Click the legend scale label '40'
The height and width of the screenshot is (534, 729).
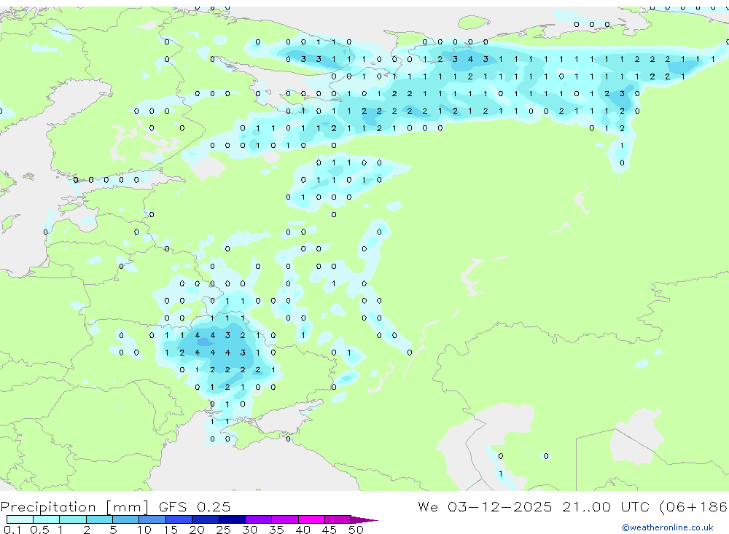point(303,530)
